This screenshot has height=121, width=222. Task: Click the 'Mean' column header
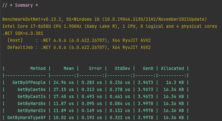coord(69,68)
